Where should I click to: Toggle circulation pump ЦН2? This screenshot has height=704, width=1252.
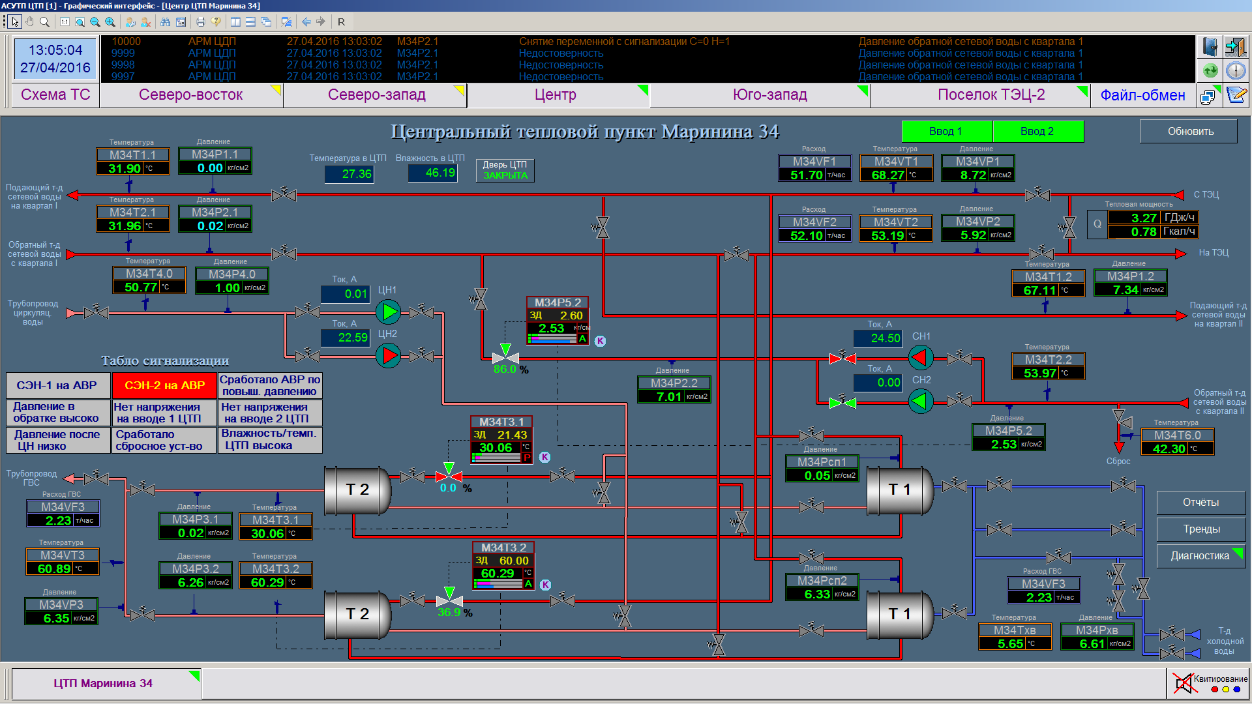(x=389, y=356)
